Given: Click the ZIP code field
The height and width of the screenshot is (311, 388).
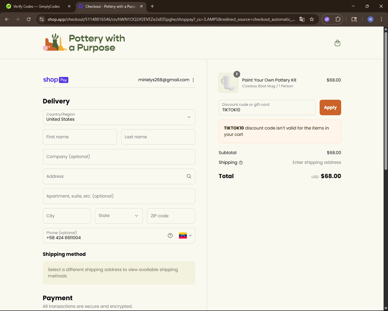Looking at the screenshot, I should click(x=171, y=216).
